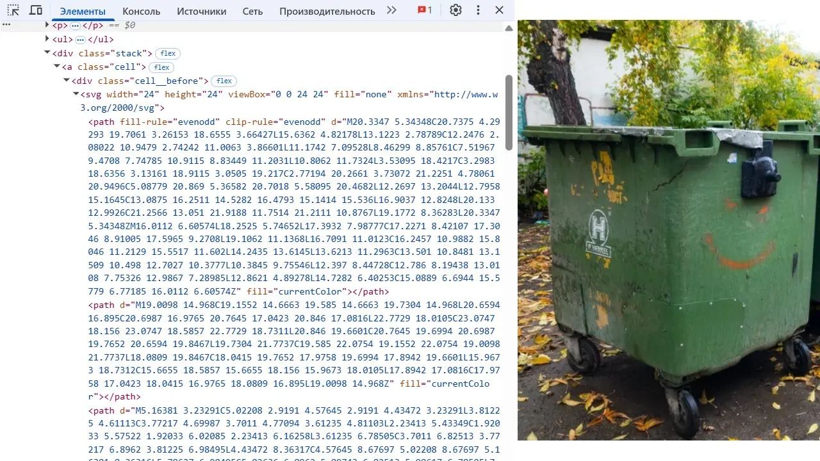
Task: Click the green trash bin photo
Action: tap(669, 230)
